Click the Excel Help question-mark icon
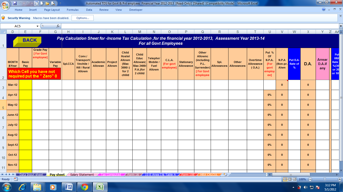The image size is (343, 192). pyautogui.click(x=324, y=9)
